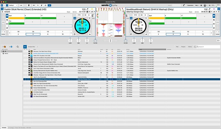
Task: Toggle the Autoplay button in status bar
Action: pyautogui.click(x=4, y=128)
